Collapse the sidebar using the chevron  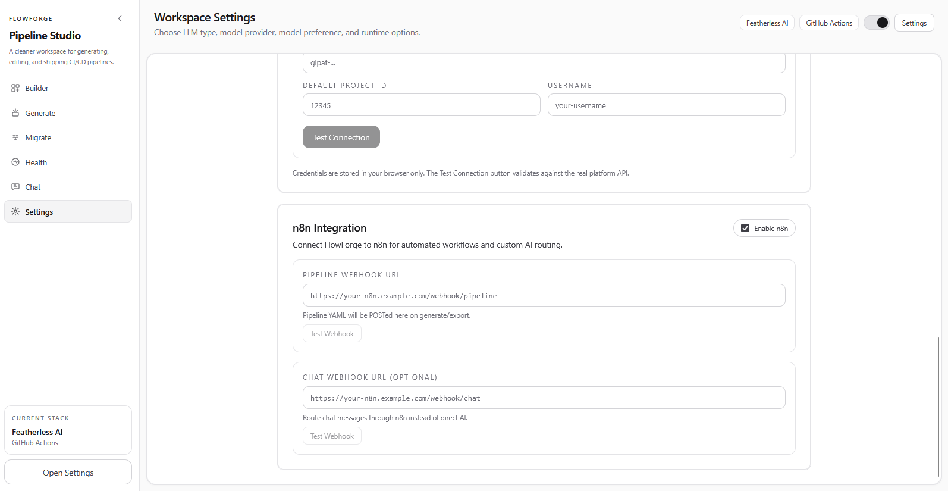pyautogui.click(x=120, y=18)
